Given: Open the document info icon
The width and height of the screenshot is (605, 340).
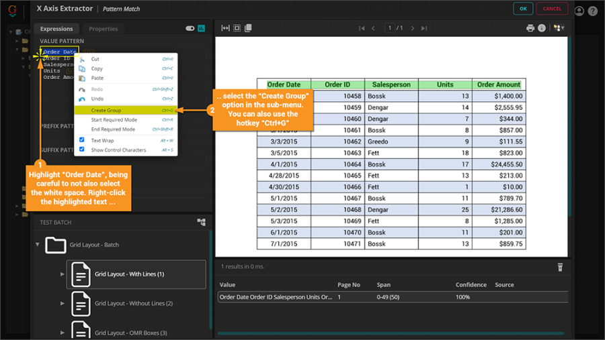Looking at the screenshot, I should tap(542, 28).
